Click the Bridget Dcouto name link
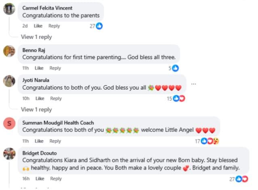 click(x=39, y=153)
